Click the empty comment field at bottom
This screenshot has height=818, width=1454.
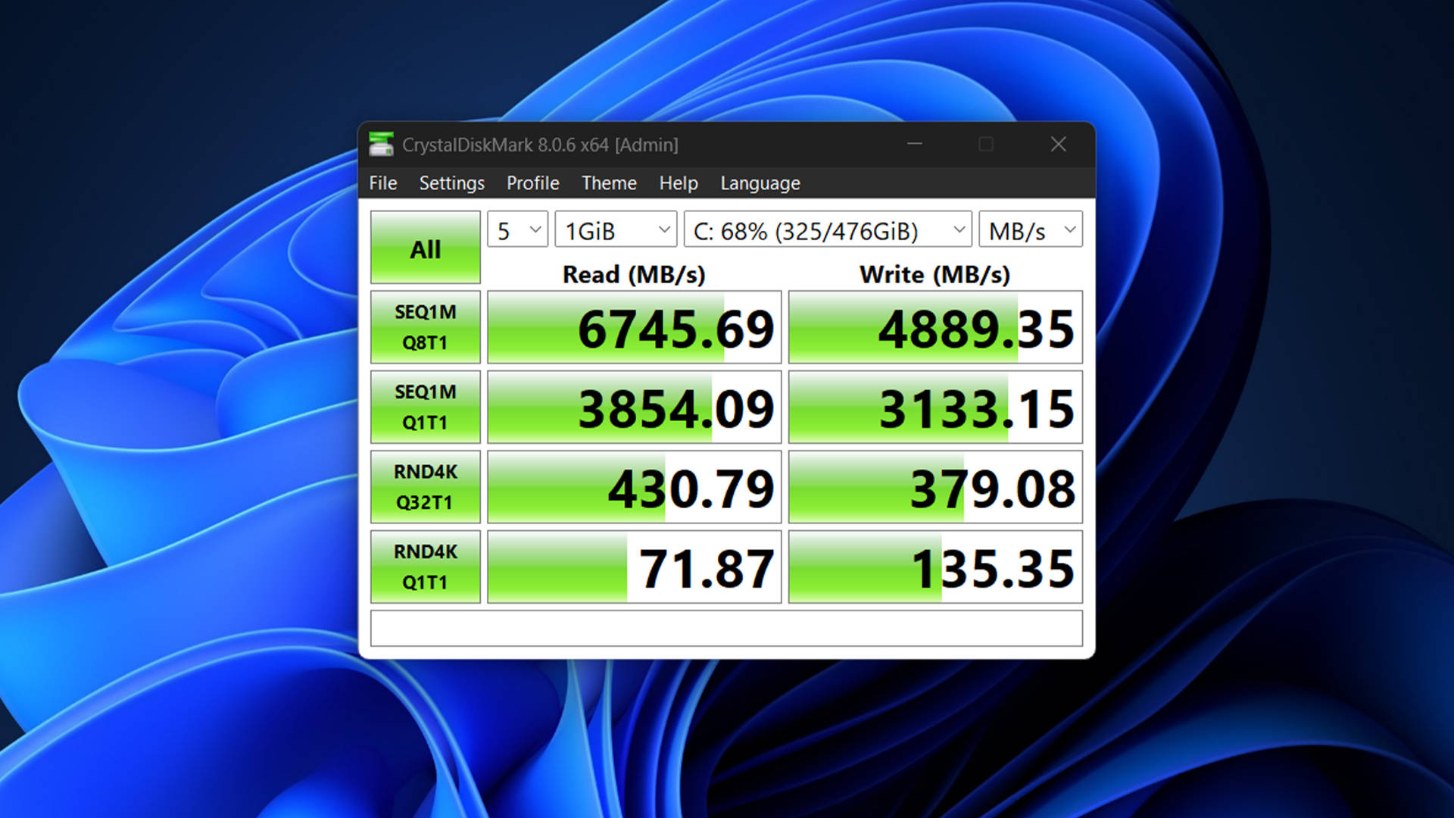click(726, 628)
